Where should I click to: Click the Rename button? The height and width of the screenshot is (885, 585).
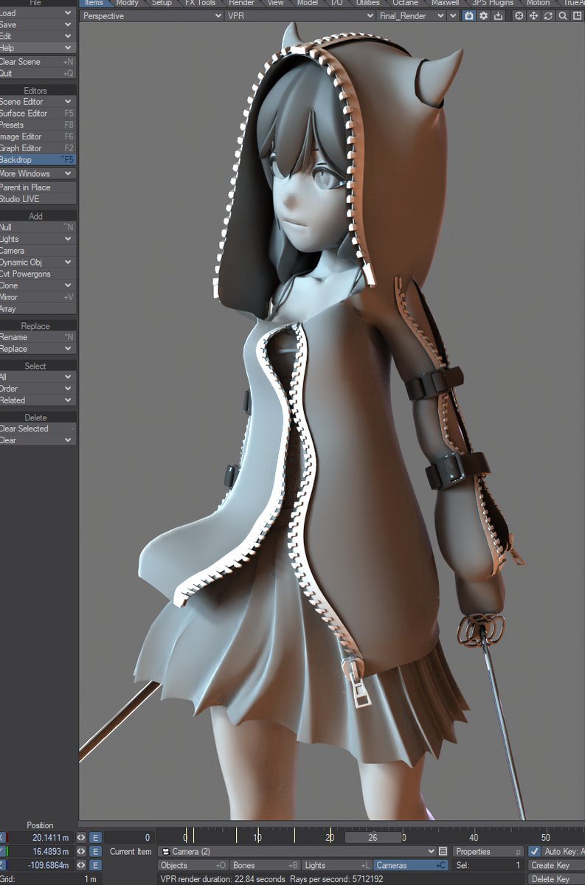[37, 337]
